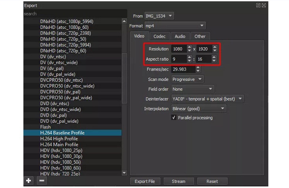Switch to the Codec tab

point(160,36)
